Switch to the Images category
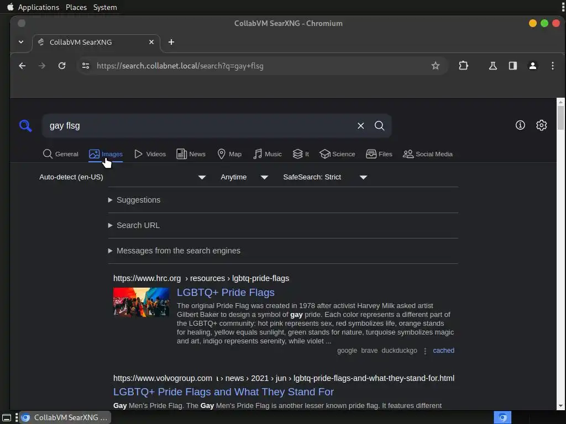The height and width of the screenshot is (424, 566). pos(106,154)
